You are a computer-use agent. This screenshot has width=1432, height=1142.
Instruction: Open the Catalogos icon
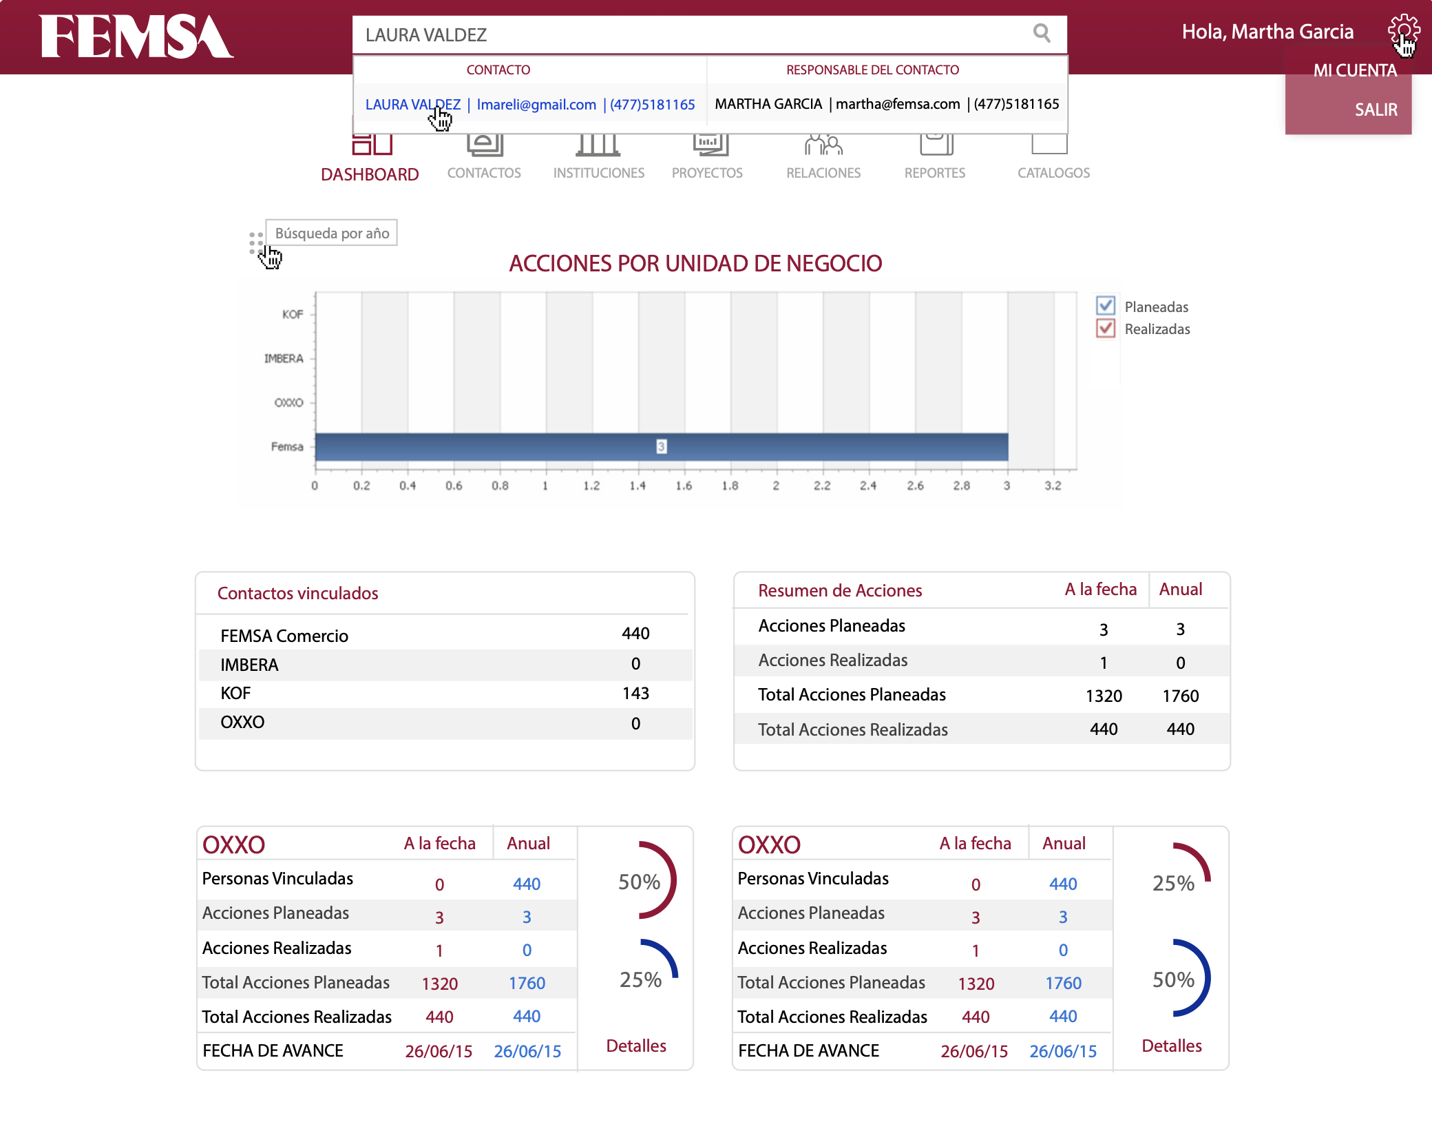pyautogui.click(x=1049, y=145)
